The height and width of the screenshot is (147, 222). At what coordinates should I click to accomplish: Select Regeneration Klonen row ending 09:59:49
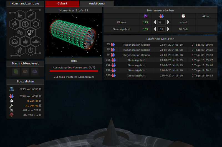point(160,45)
